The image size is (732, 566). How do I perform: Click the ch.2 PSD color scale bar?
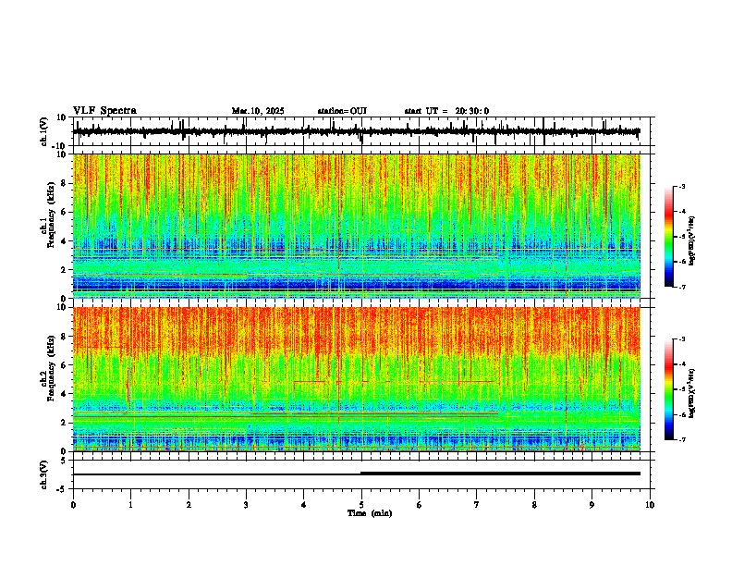coord(669,389)
